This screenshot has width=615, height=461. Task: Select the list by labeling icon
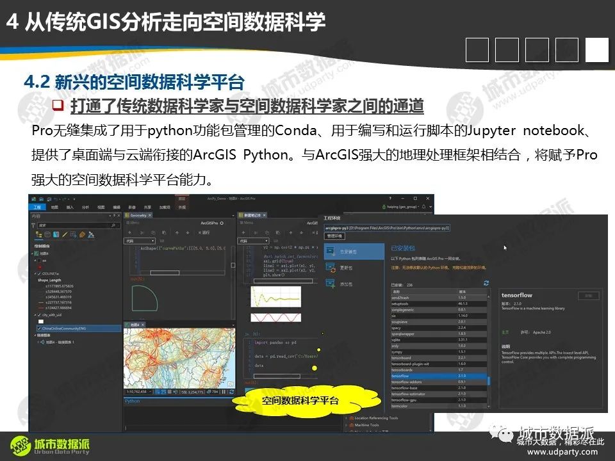coord(82,234)
